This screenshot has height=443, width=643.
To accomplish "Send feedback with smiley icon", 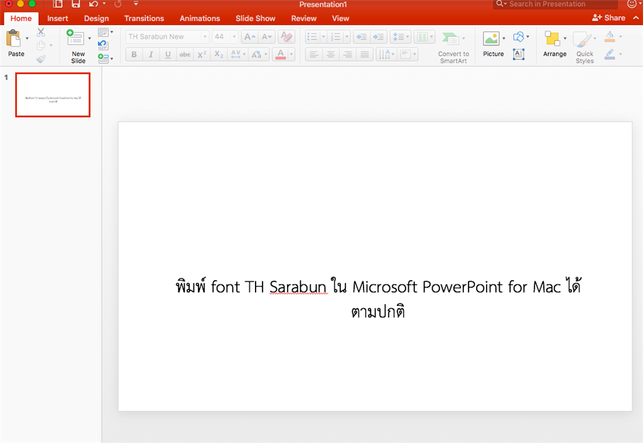I will click(x=632, y=4).
